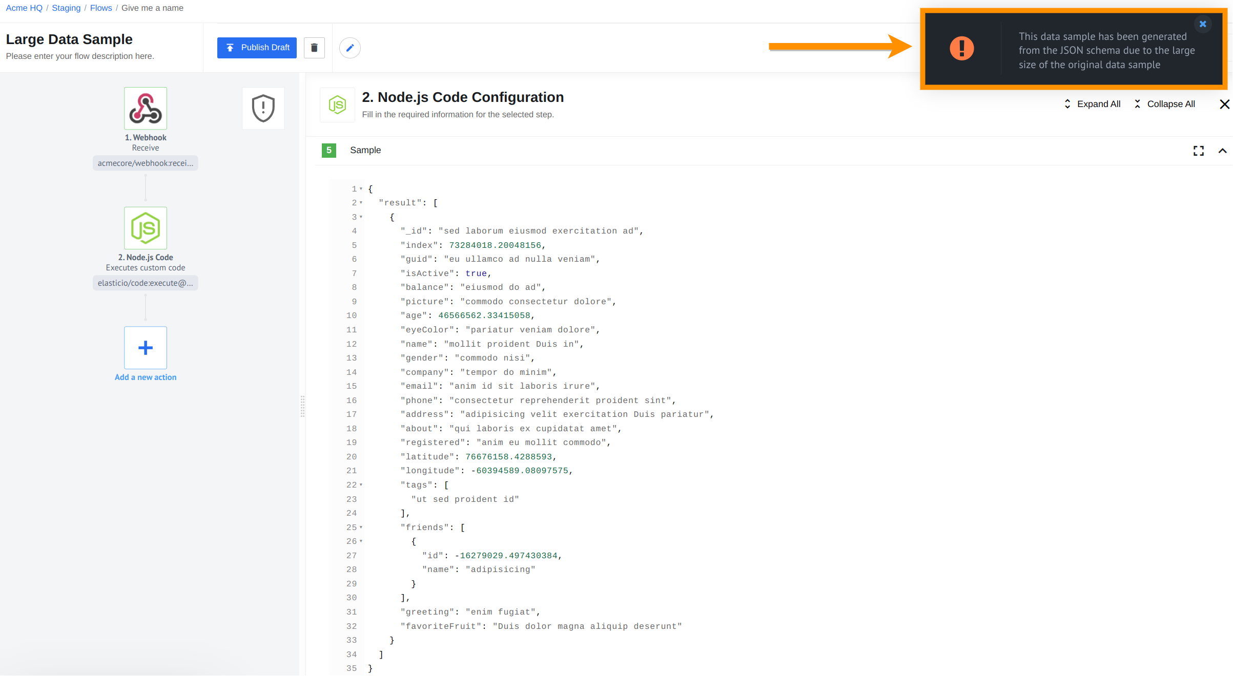Viewport: 1233px width, 676px height.
Task: Click the shield alert icon on the canvas
Action: pyautogui.click(x=263, y=108)
